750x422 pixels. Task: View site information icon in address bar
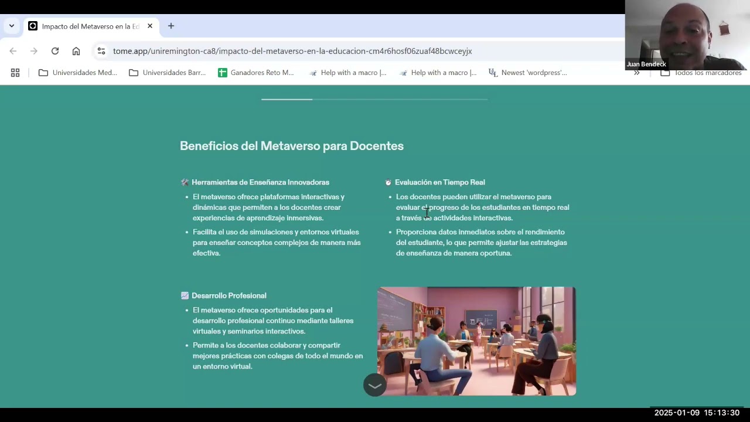[101, 51]
